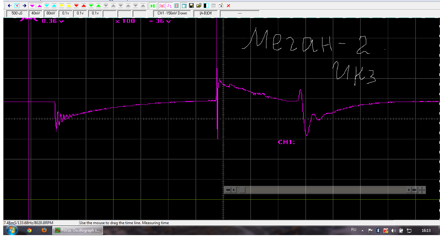440x247 pixels.
Task: Open a saved file with the folder icon
Action: (199, 6)
